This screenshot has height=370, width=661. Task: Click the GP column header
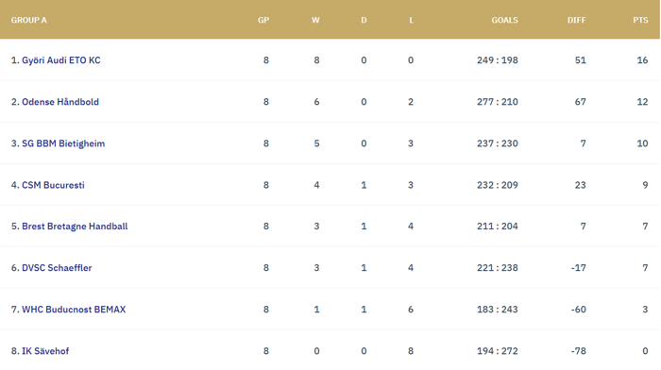(263, 20)
